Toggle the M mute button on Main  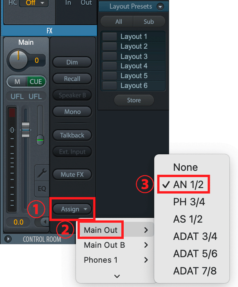tap(17, 82)
